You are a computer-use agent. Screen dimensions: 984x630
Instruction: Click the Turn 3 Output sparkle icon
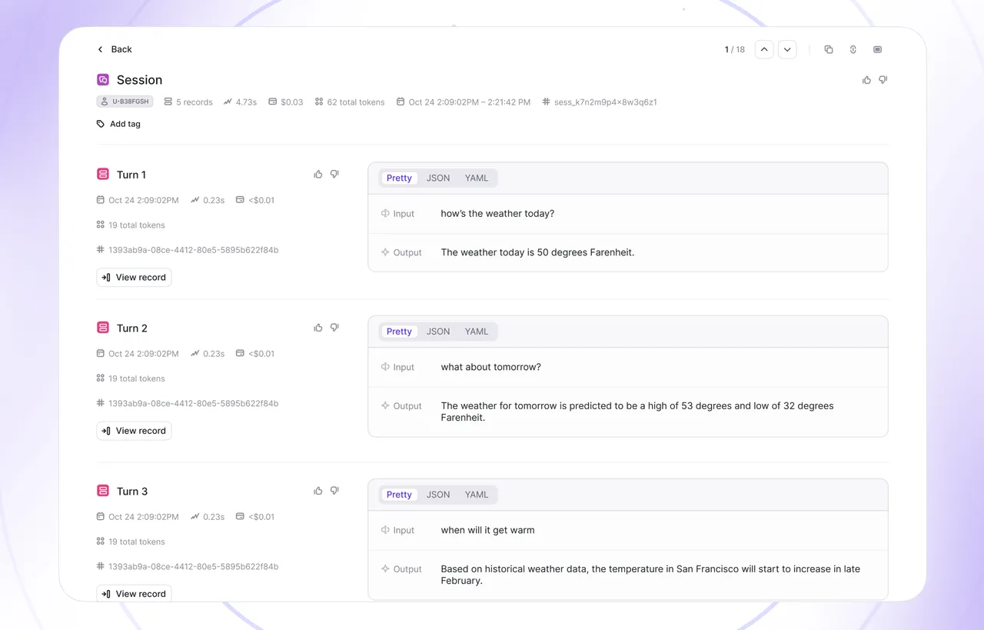(386, 569)
